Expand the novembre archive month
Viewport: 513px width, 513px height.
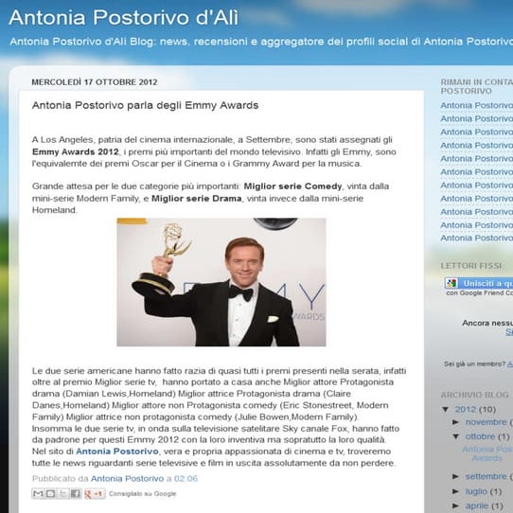pyautogui.click(x=456, y=422)
